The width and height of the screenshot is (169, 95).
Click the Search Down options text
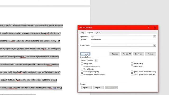point(96,40)
